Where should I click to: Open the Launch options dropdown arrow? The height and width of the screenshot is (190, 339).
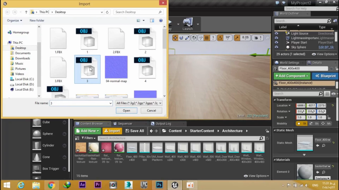point(198,24)
